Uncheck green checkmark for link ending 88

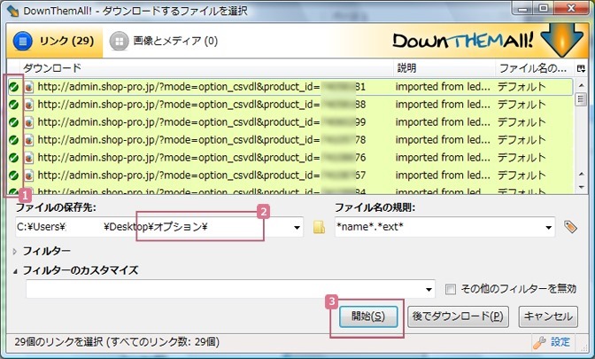14,105
